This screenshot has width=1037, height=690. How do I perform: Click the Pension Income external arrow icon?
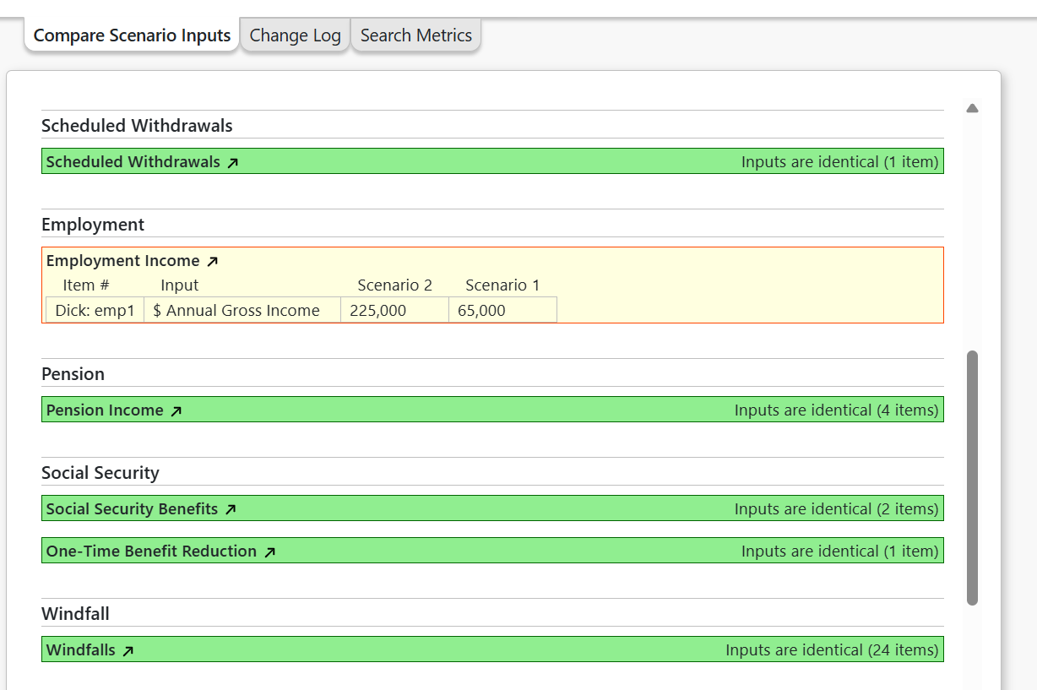(x=176, y=411)
